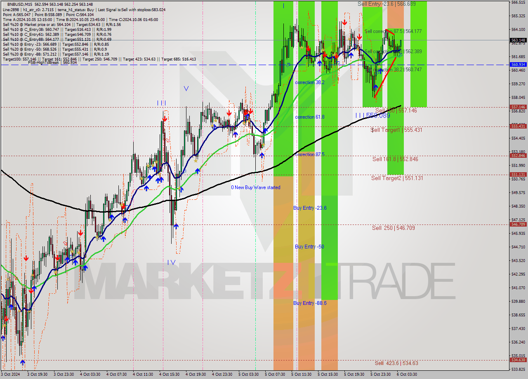Click the 'Buy Entry -88.6' label
Viewport: 528px width, 379px height.
pos(310,303)
